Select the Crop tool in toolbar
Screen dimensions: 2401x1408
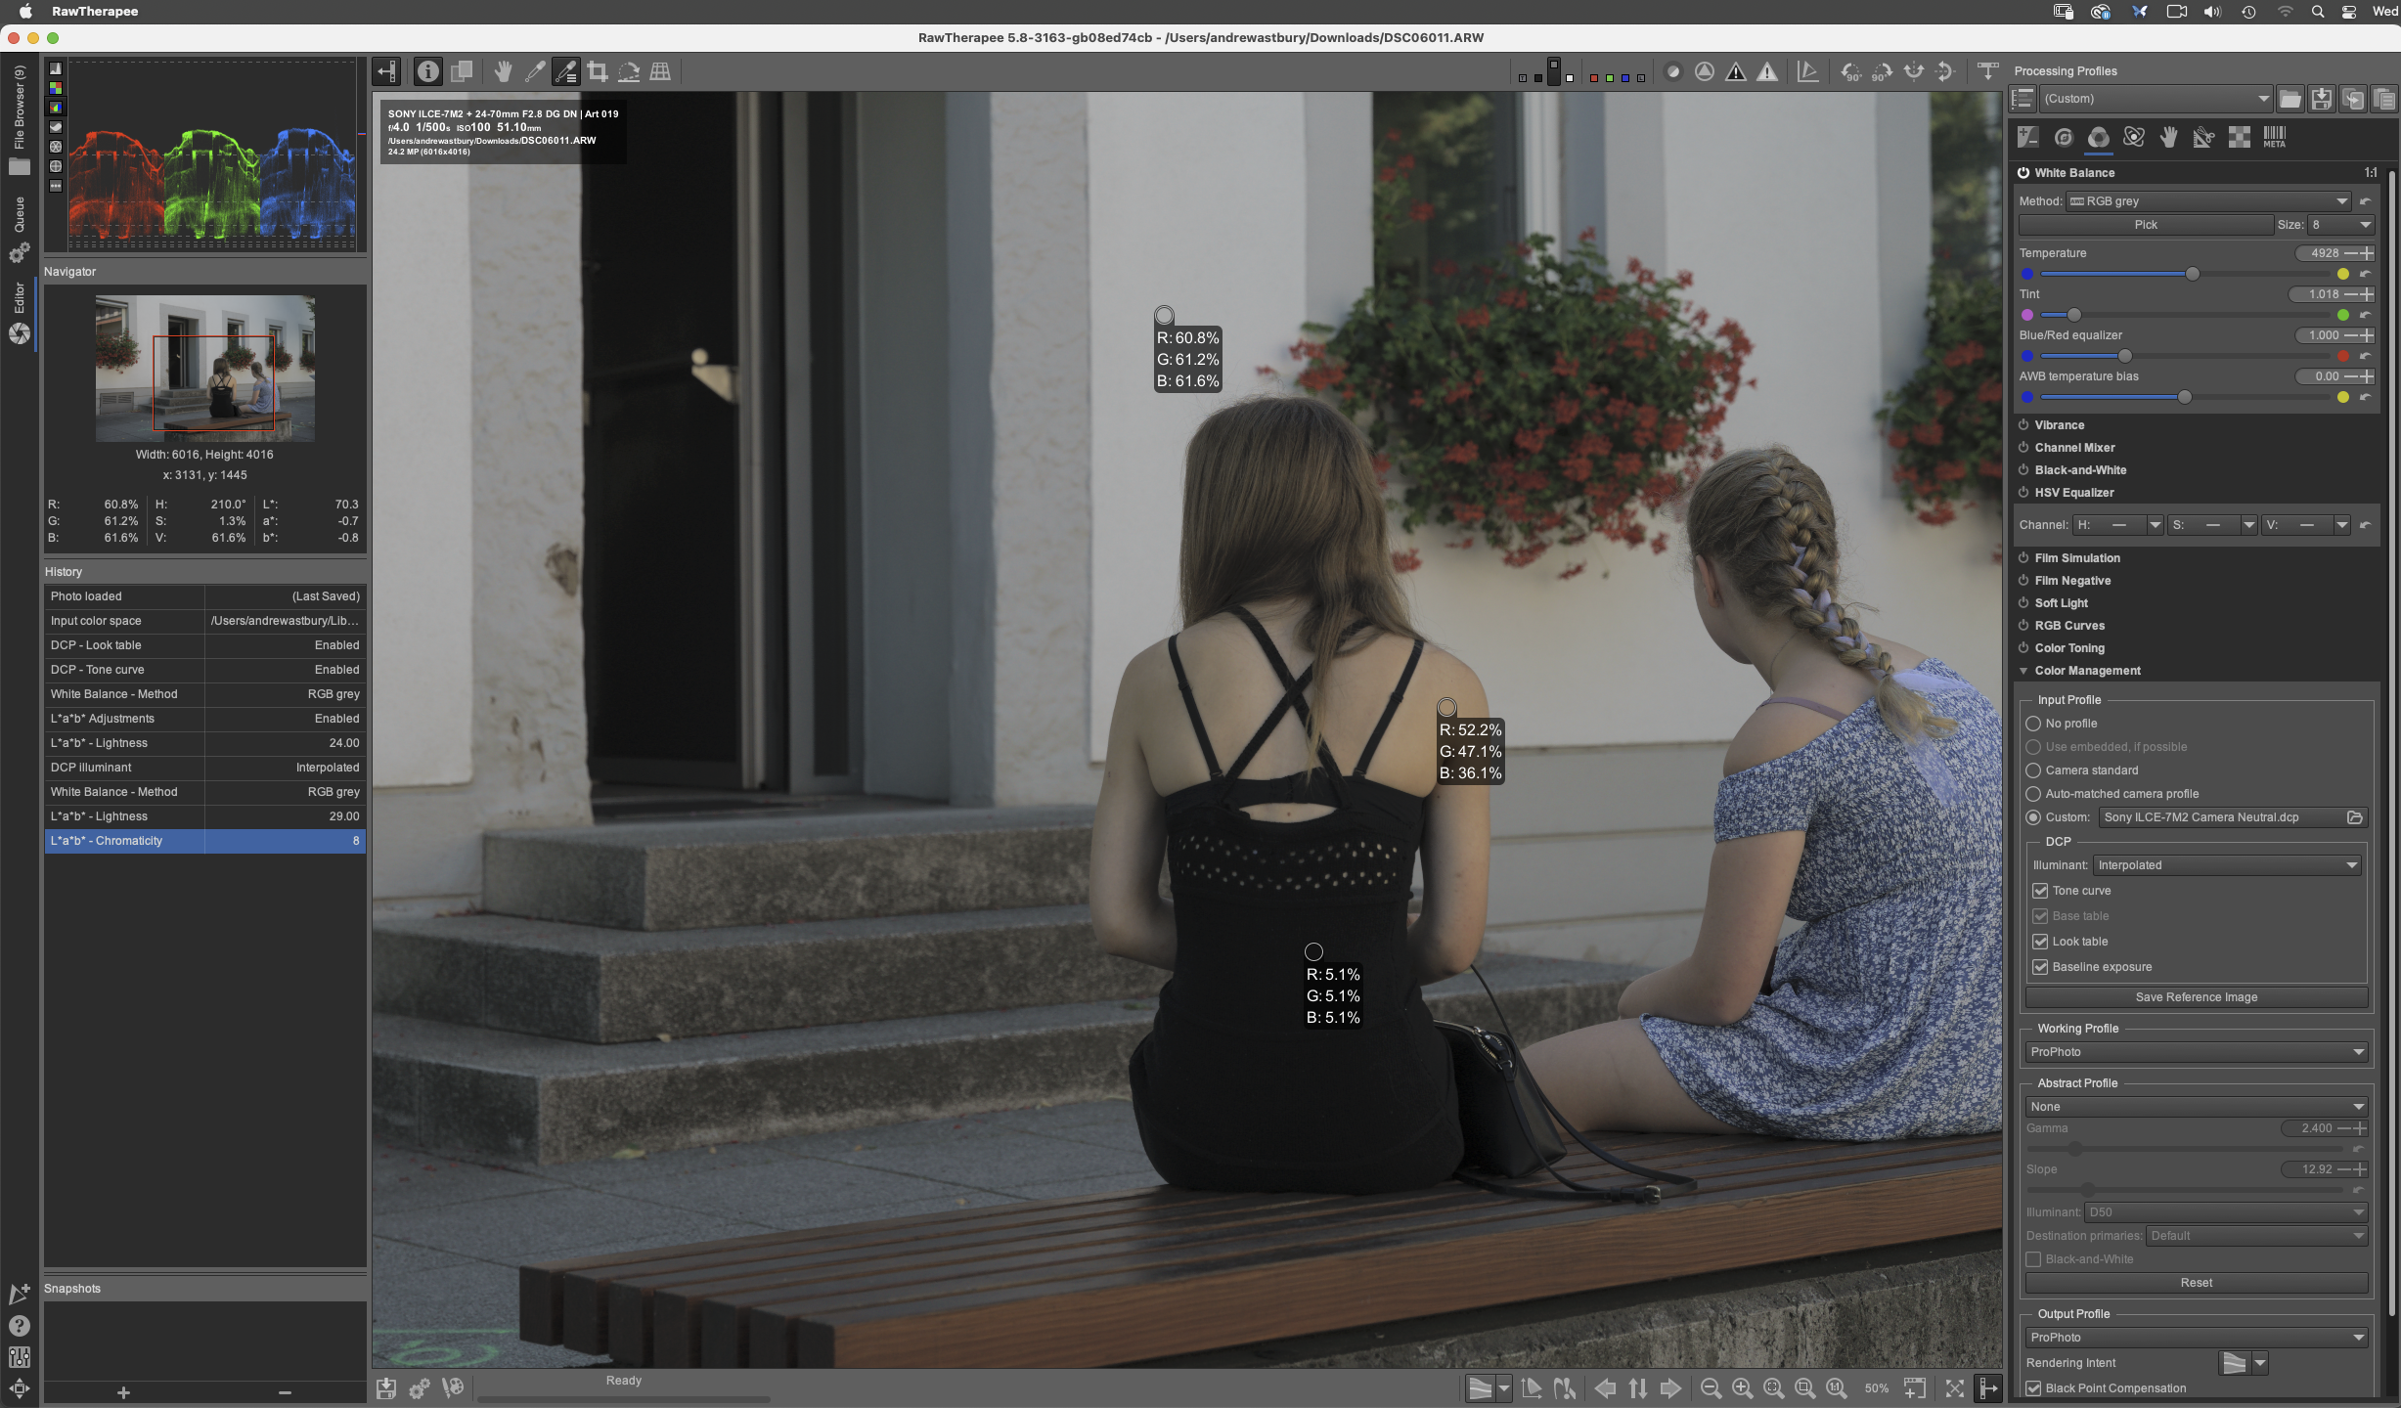pos(598,71)
